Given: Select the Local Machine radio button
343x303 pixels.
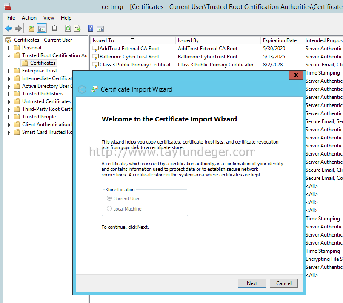Looking at the screenshot, I should coord(109,208).
